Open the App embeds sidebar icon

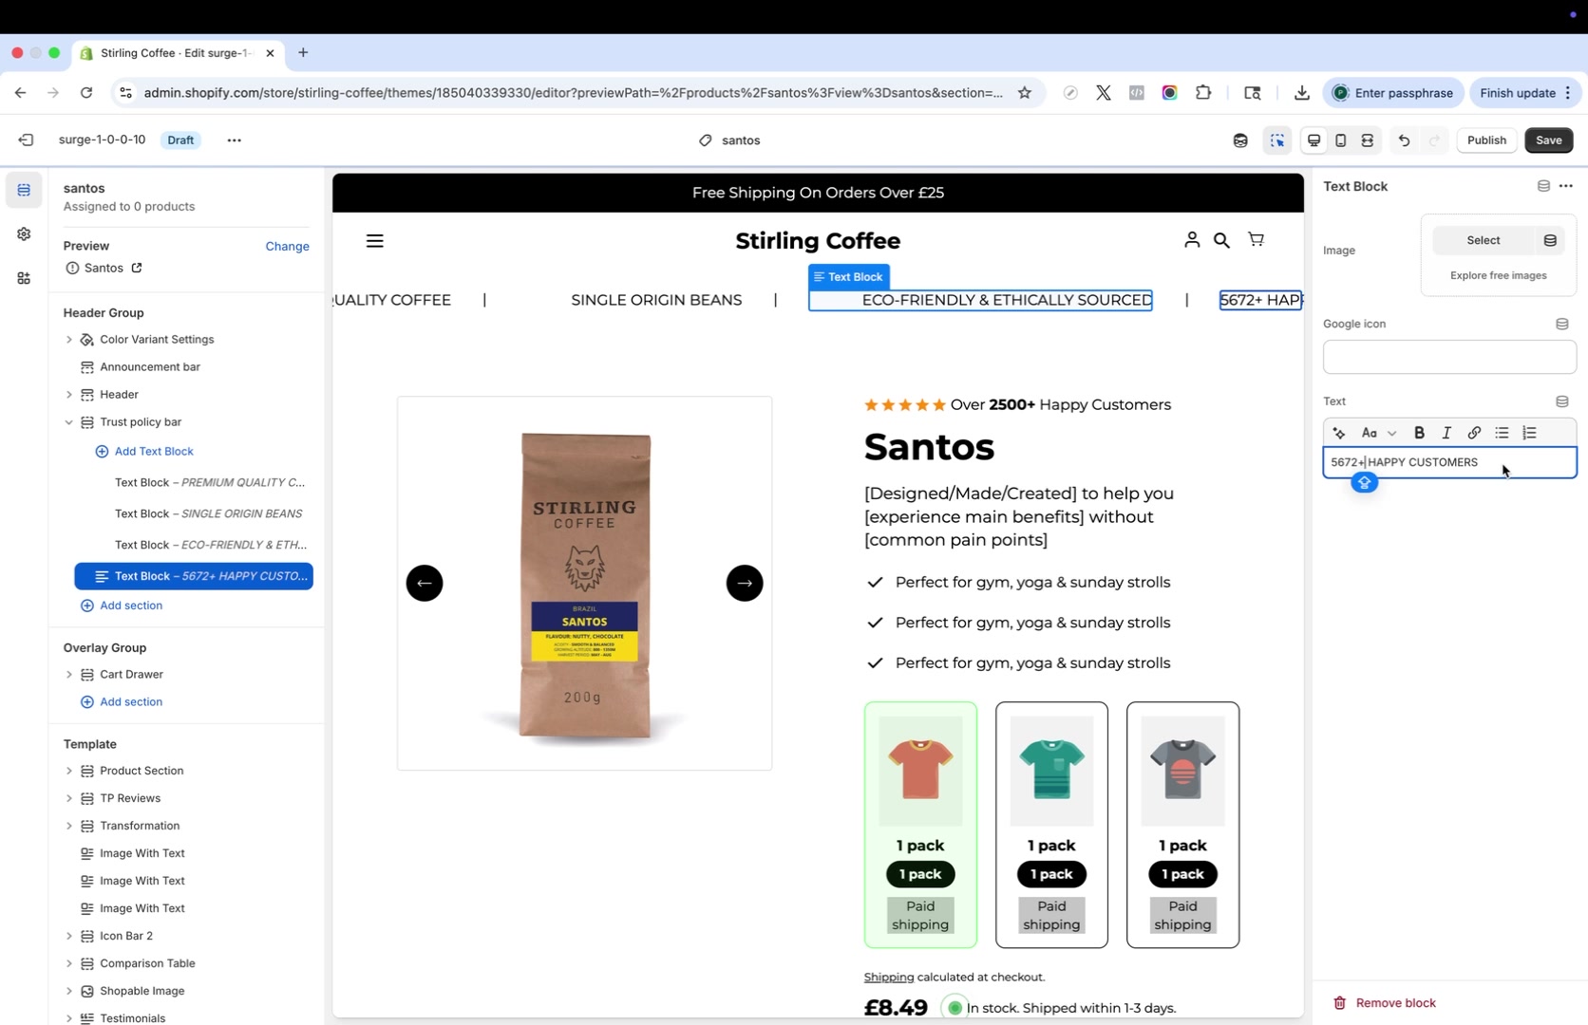point(24,278)
